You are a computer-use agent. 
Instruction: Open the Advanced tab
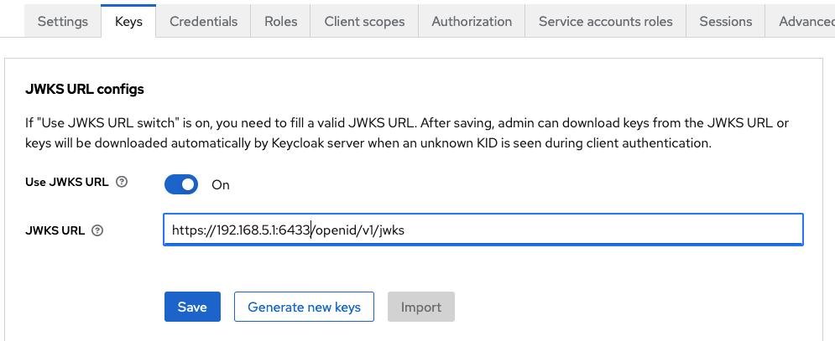click(801, 21)
